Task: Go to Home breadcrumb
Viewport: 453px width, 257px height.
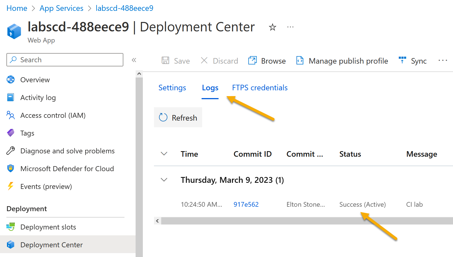Action: 17,8
